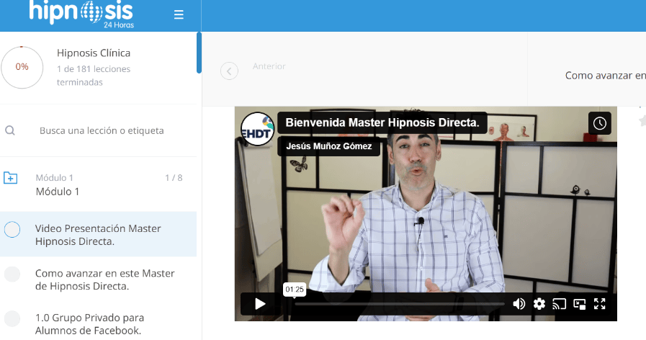
Task: Mute the video volume
Action: 519,304
